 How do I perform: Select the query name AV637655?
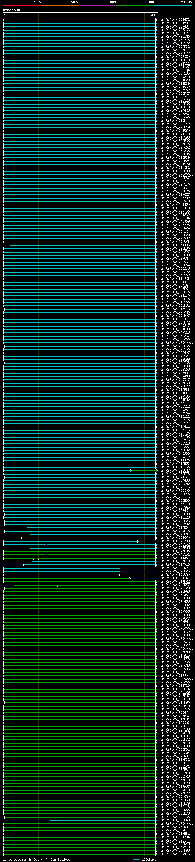coord(11,10)
